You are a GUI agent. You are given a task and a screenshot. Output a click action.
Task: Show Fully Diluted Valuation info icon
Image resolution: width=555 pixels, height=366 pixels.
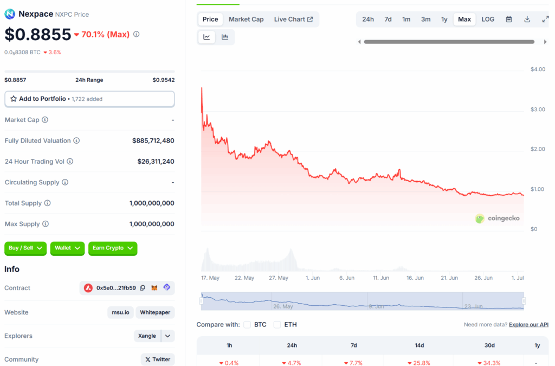(x=76, y=140)
